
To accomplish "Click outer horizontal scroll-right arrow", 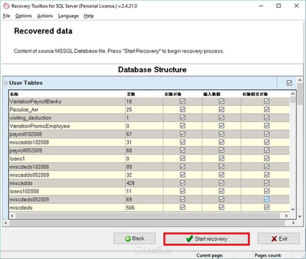I will [293, 223].
